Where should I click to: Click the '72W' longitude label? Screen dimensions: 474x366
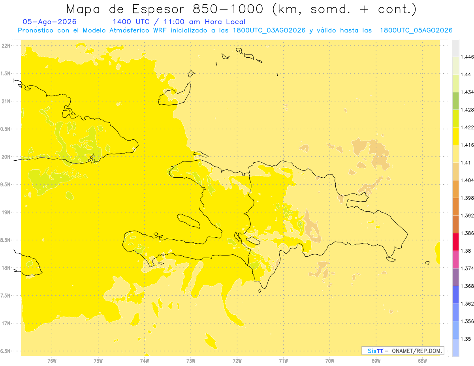click(x=237, y=361)
